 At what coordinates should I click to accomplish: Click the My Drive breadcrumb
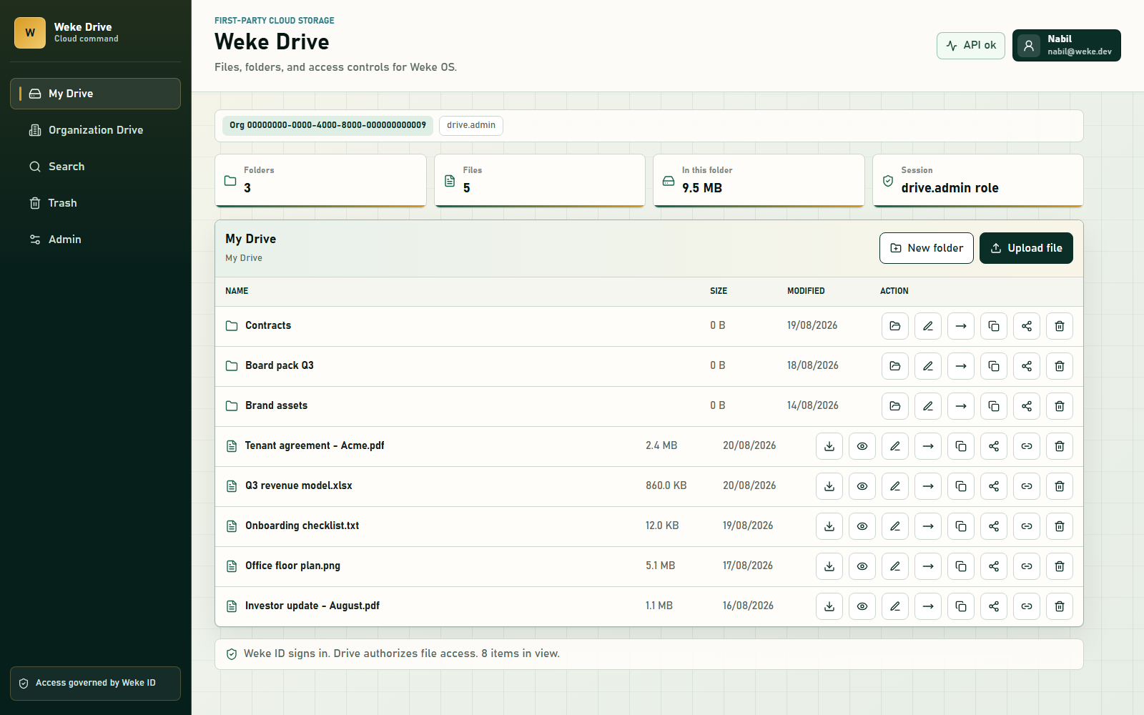click(244, 258)
